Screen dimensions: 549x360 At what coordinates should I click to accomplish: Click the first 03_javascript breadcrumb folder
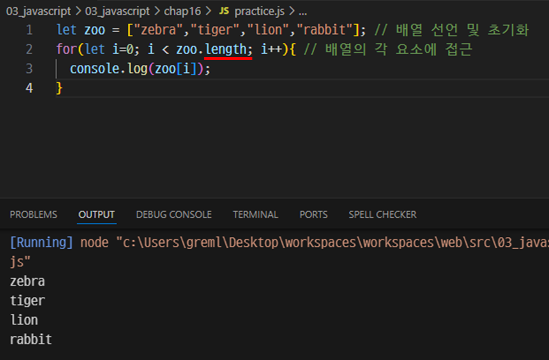click(38, 11)
